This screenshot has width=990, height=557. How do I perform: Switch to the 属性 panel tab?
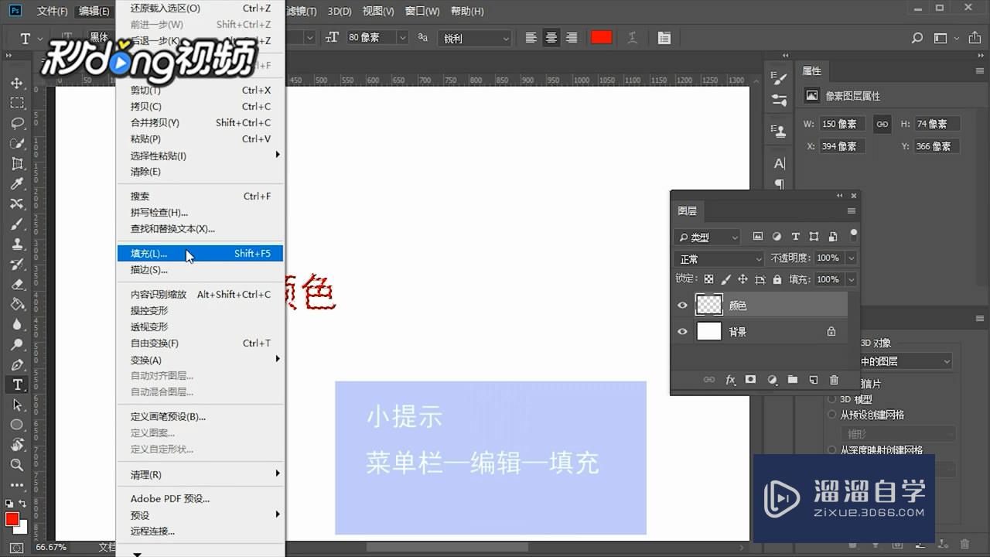tap(811, 70)
